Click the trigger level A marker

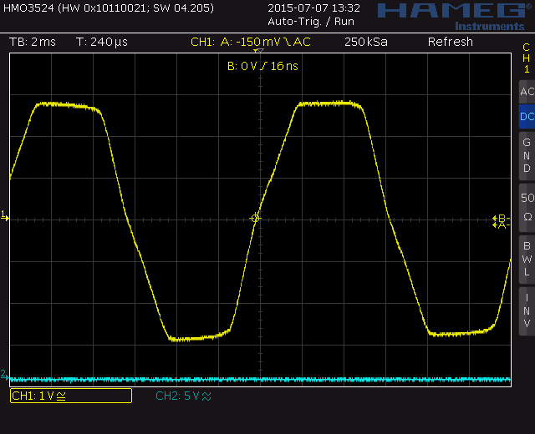point(500,225)
